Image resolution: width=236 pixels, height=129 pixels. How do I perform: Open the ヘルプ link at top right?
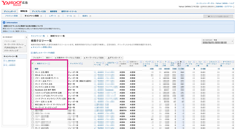(232, 3)
